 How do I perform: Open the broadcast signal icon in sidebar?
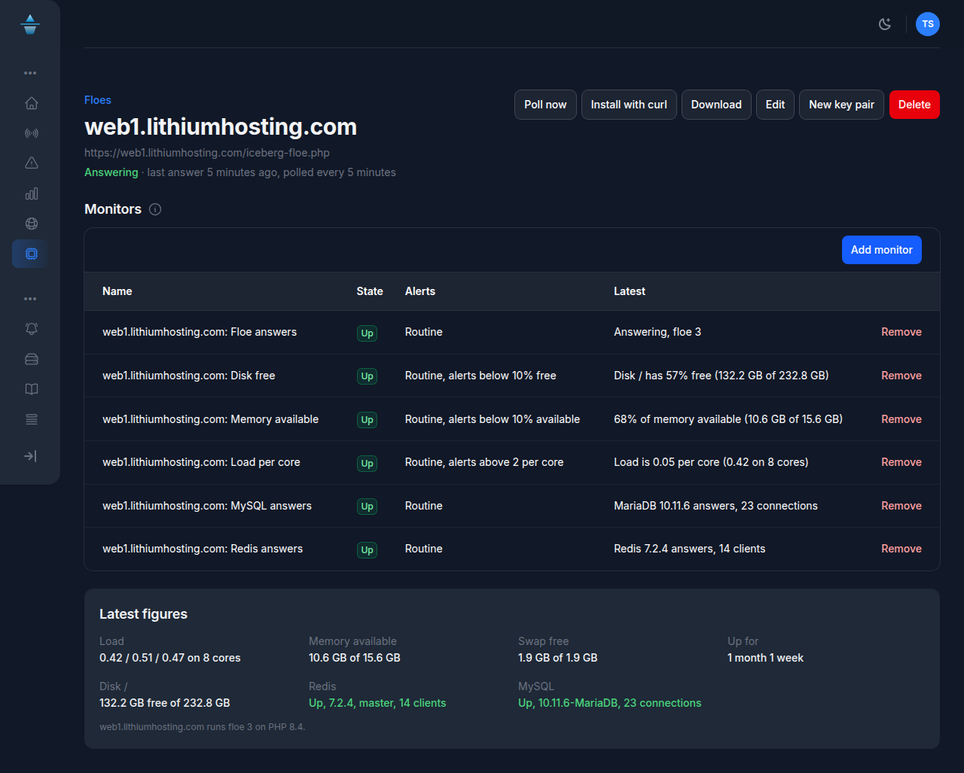pyautogui.click(x=31, y=133)
